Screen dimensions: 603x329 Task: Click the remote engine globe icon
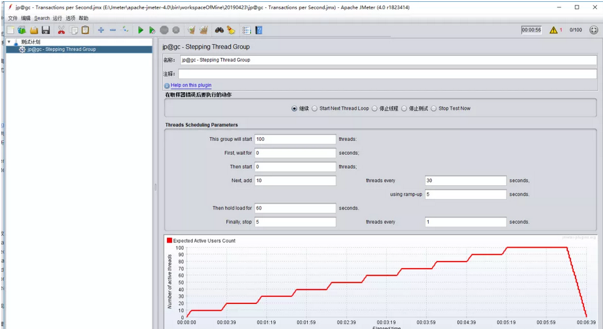click(594, 30)
